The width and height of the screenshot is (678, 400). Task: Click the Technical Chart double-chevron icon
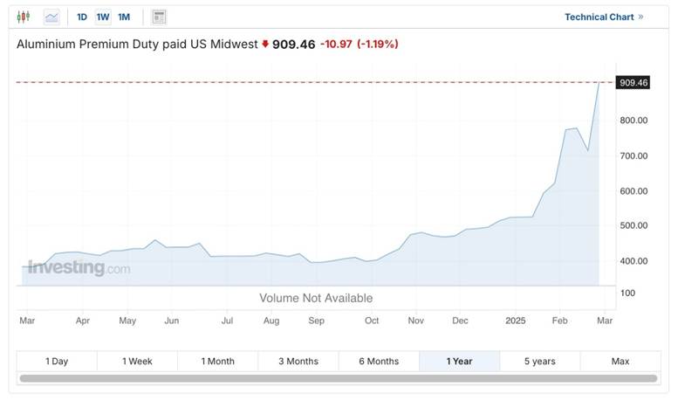click(x=640, y=17)
